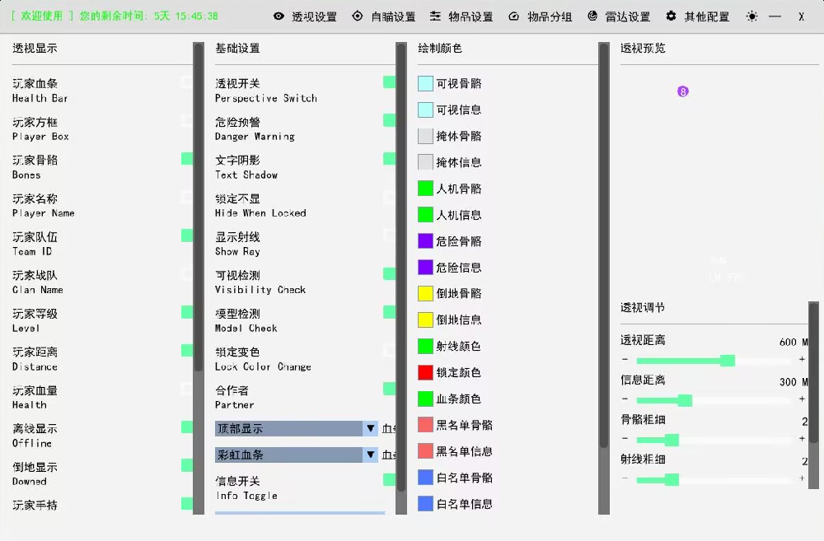Enable the 显示射线 Show Ray toggle
Image resolution: width=824 pixels, height=541 pixels.
(390, 236)
